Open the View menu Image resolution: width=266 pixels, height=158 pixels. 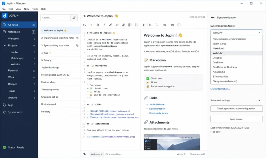pyautogui.click(x=18, y=9)
